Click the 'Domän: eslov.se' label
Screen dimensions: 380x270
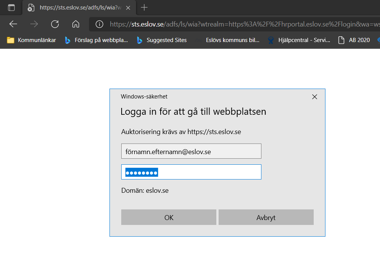tap(145, 190)
